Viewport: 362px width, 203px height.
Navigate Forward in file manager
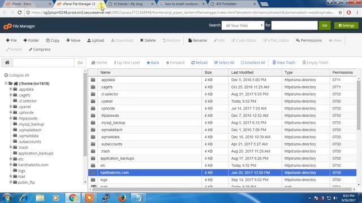click(x=175, y=63)
